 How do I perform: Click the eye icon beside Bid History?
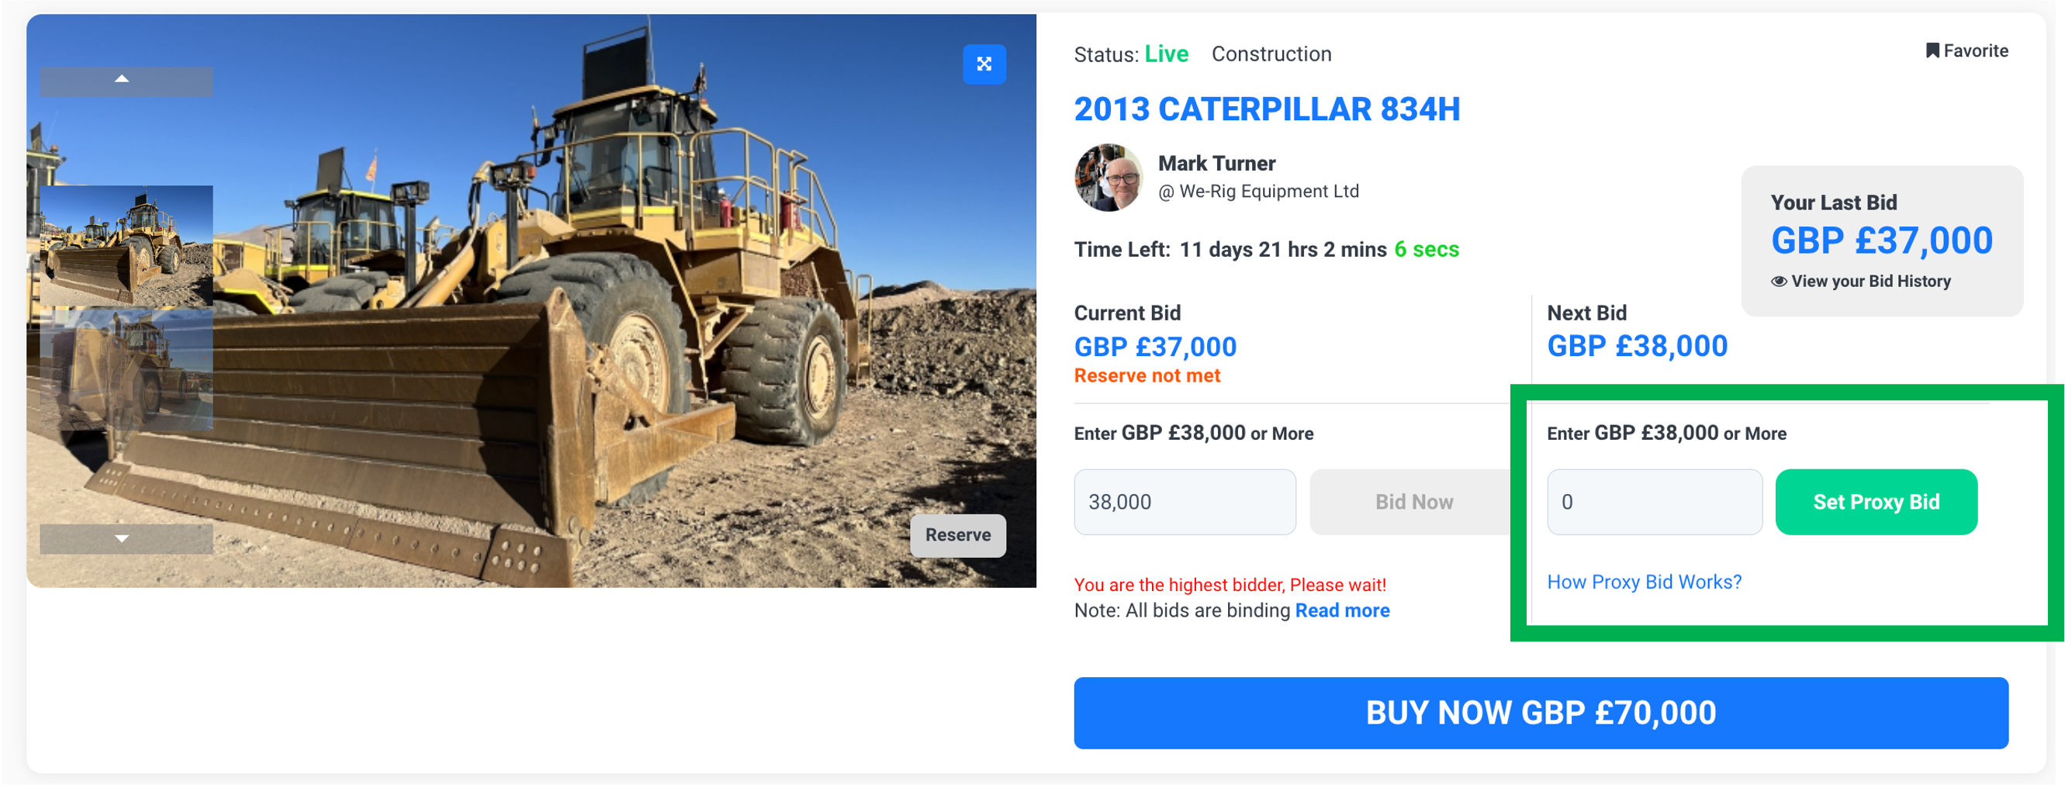1778,282
